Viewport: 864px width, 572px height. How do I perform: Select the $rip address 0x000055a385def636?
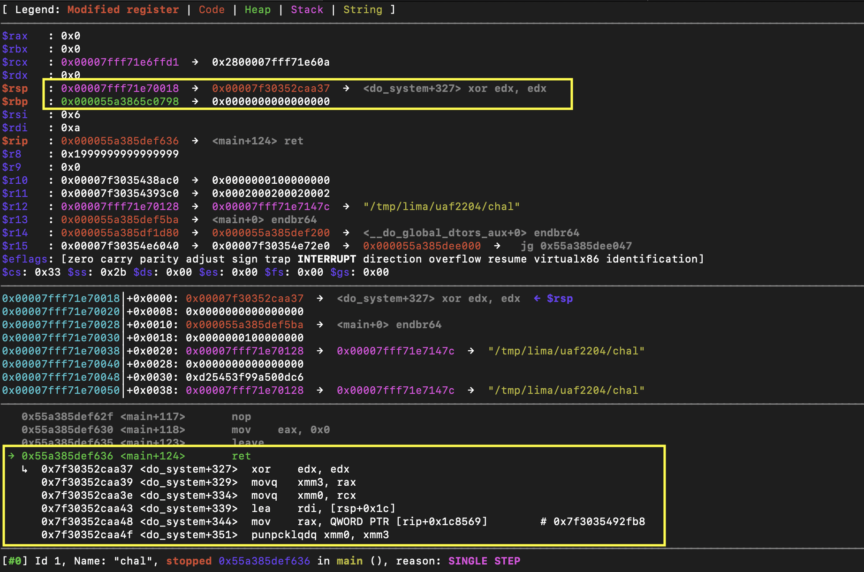click(120, 141)
